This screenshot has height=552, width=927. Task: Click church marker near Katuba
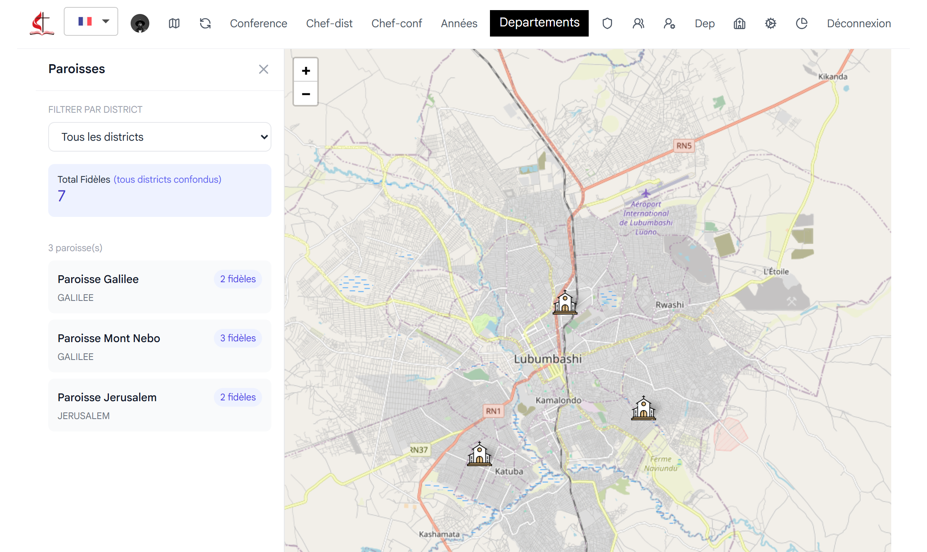click(479, 454)
